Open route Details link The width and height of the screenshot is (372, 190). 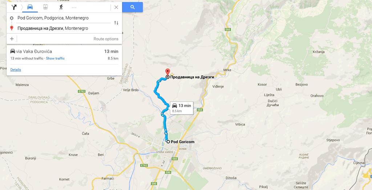16,70
